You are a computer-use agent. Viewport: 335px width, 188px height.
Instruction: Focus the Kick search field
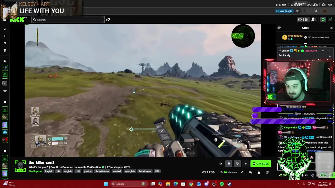68,20
